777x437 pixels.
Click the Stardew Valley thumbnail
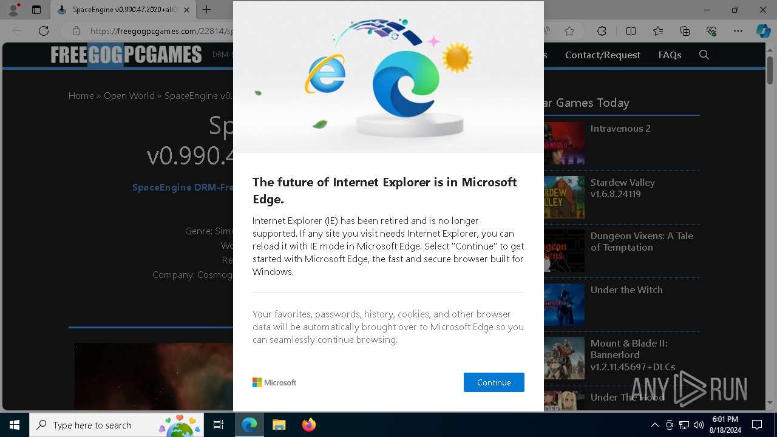(564, 197)
